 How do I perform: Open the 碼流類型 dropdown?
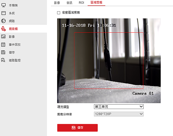click(119, 107)
